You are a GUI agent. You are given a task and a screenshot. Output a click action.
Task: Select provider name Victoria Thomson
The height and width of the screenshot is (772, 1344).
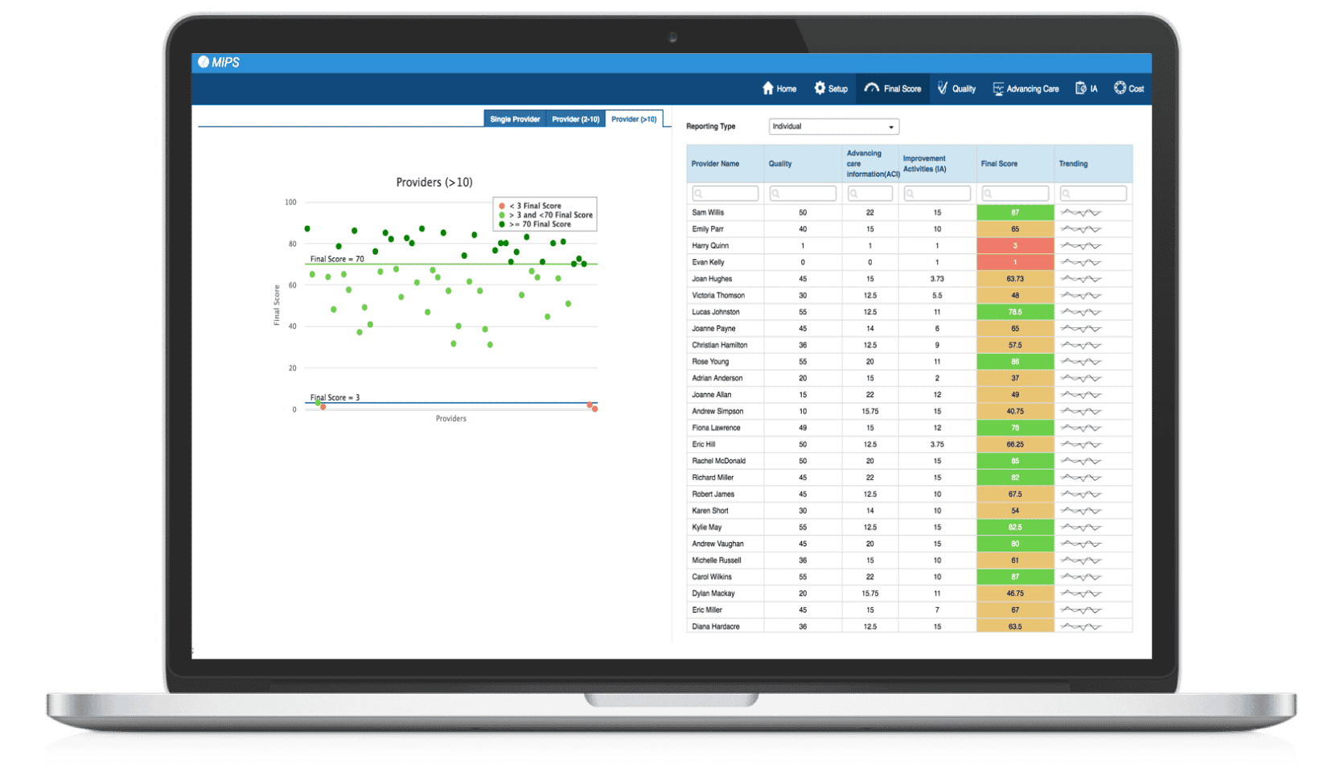[x=718, y=295]
